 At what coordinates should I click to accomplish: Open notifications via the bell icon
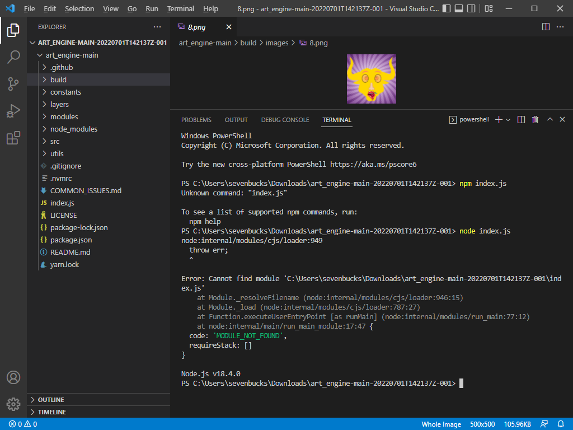point(561,424)
